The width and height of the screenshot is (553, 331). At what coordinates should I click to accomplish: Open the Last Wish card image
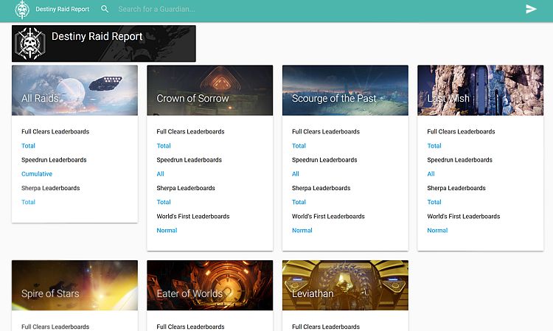pos(480,90)
